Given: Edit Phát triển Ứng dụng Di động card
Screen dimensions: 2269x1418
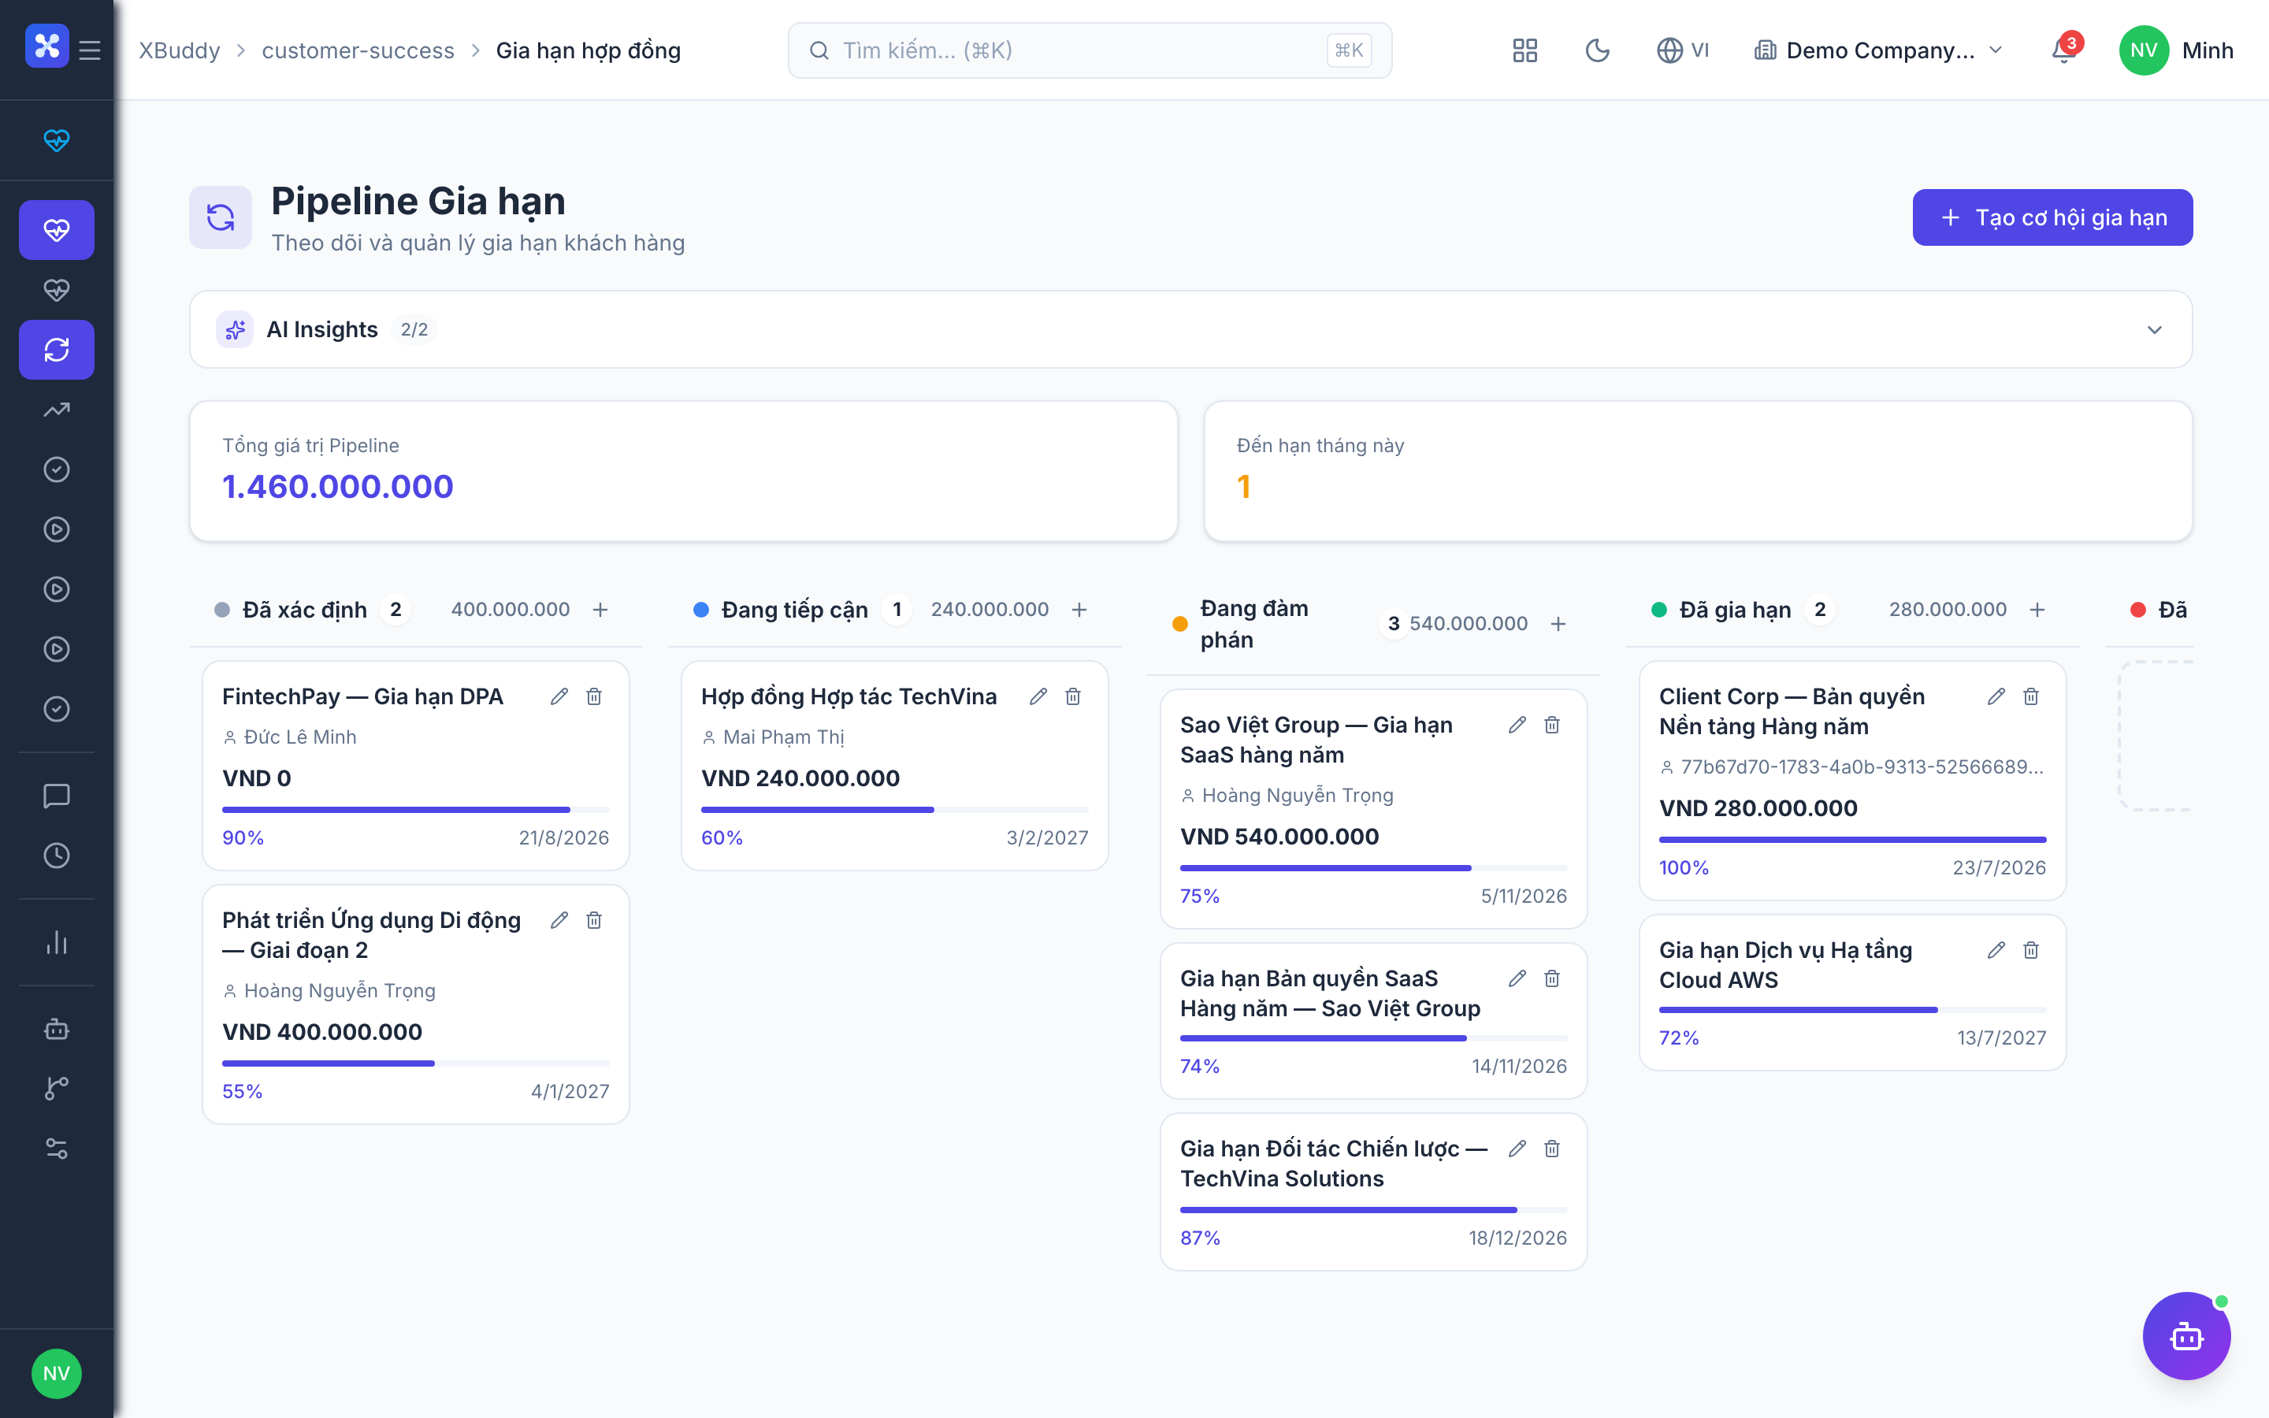Looking at the screenshot, I should [x=559, y=920].
